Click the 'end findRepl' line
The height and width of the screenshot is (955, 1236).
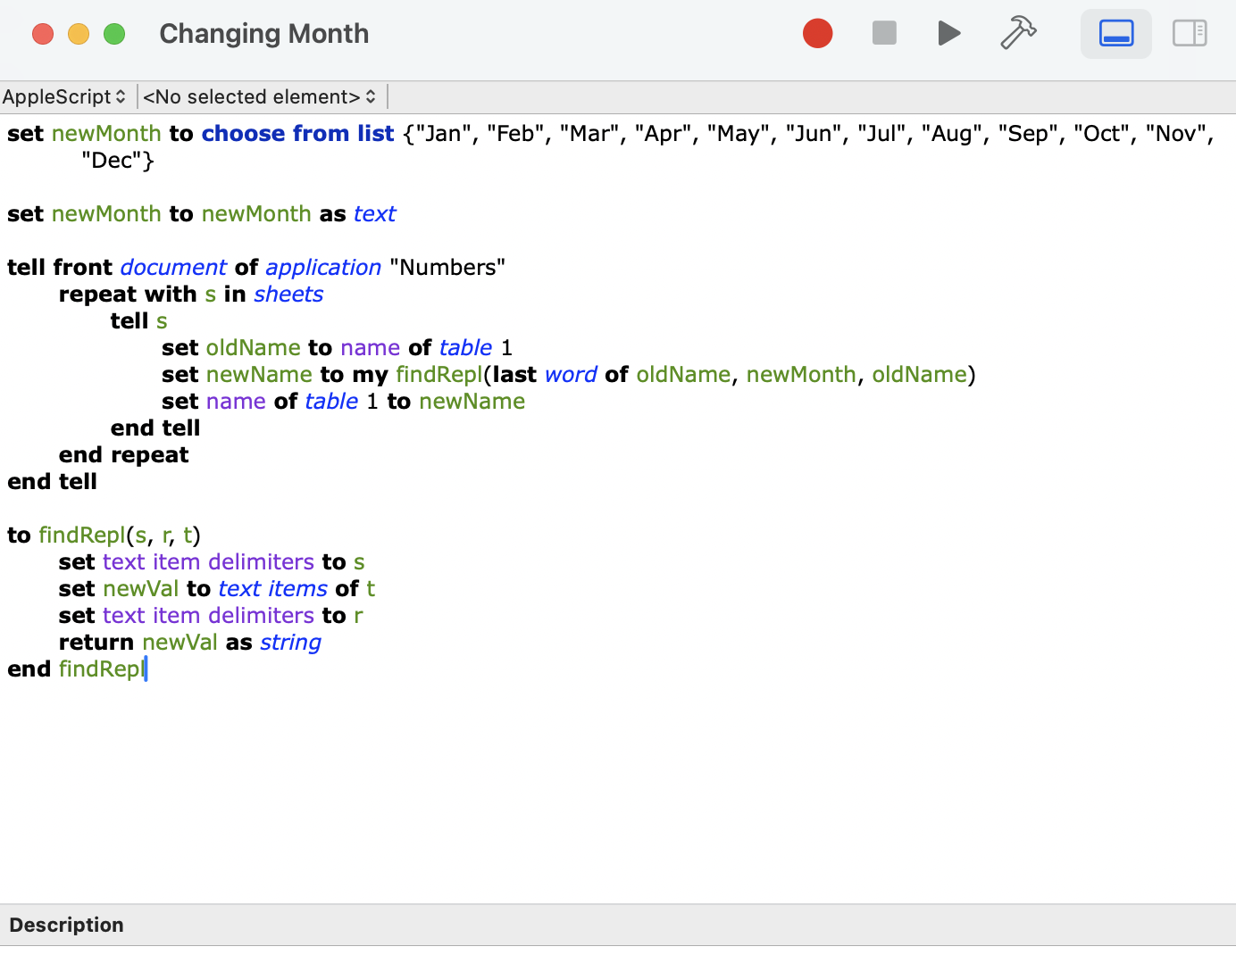(76, 669)
